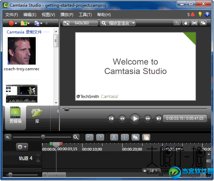
Task: Click the timeline zoom out magnifier
Action: tap(8, 137)
